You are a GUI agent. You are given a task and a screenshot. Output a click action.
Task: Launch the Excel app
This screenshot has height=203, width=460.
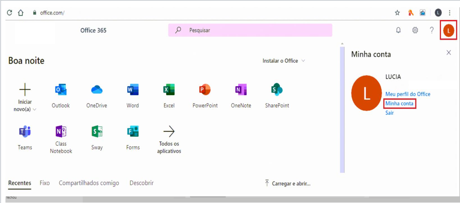click(169, 96)
